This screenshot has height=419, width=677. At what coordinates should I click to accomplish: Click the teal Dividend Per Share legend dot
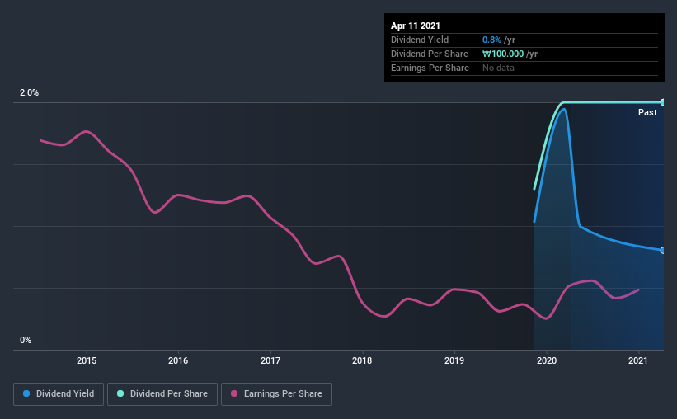pyautogui.click(x=120, y=393)
